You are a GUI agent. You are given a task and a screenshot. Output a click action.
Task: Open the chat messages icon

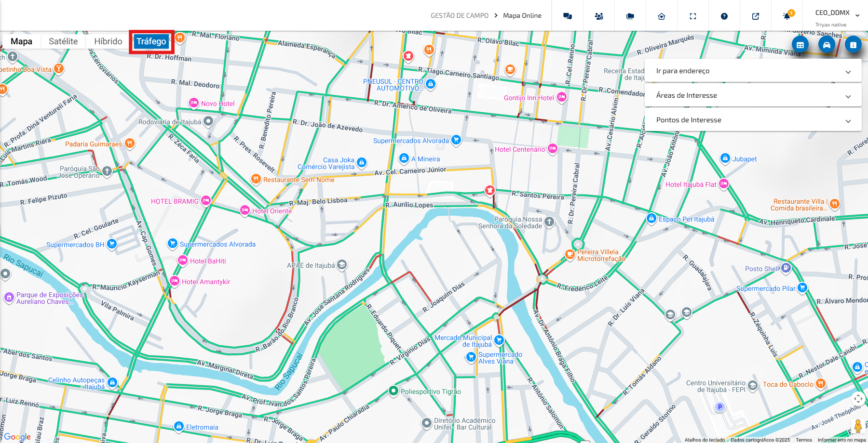click(568, 16)
